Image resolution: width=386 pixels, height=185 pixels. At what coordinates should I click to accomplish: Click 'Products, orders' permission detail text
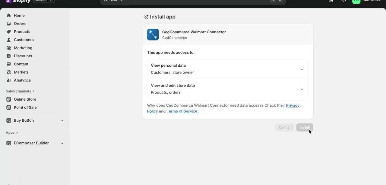pos(166,92)
